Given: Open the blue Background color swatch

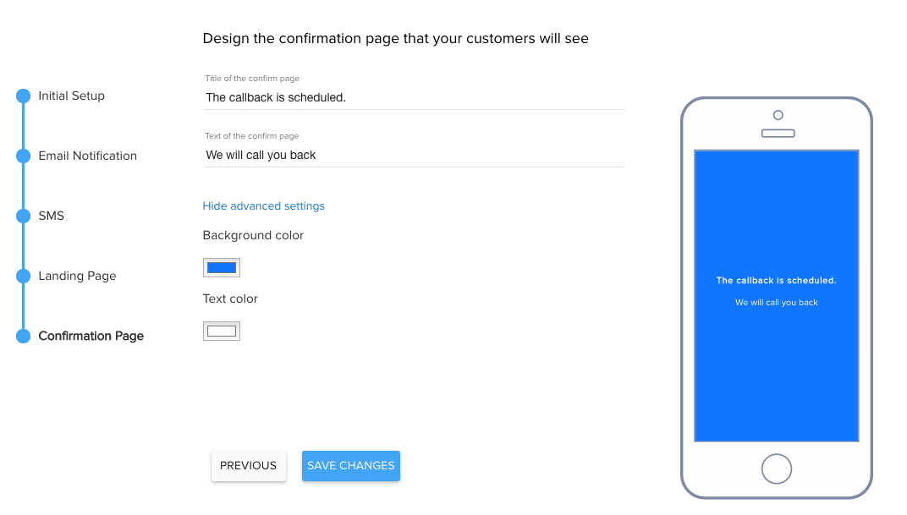Looking at the screenshot, I should (222, 267).
